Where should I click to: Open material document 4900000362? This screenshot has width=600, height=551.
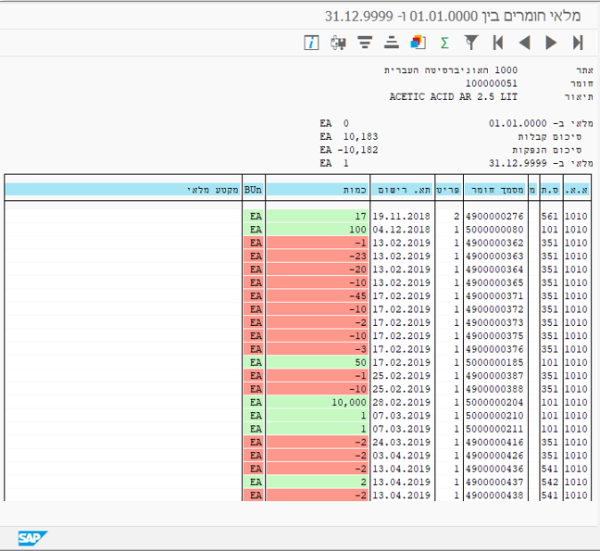pos(494,243)
